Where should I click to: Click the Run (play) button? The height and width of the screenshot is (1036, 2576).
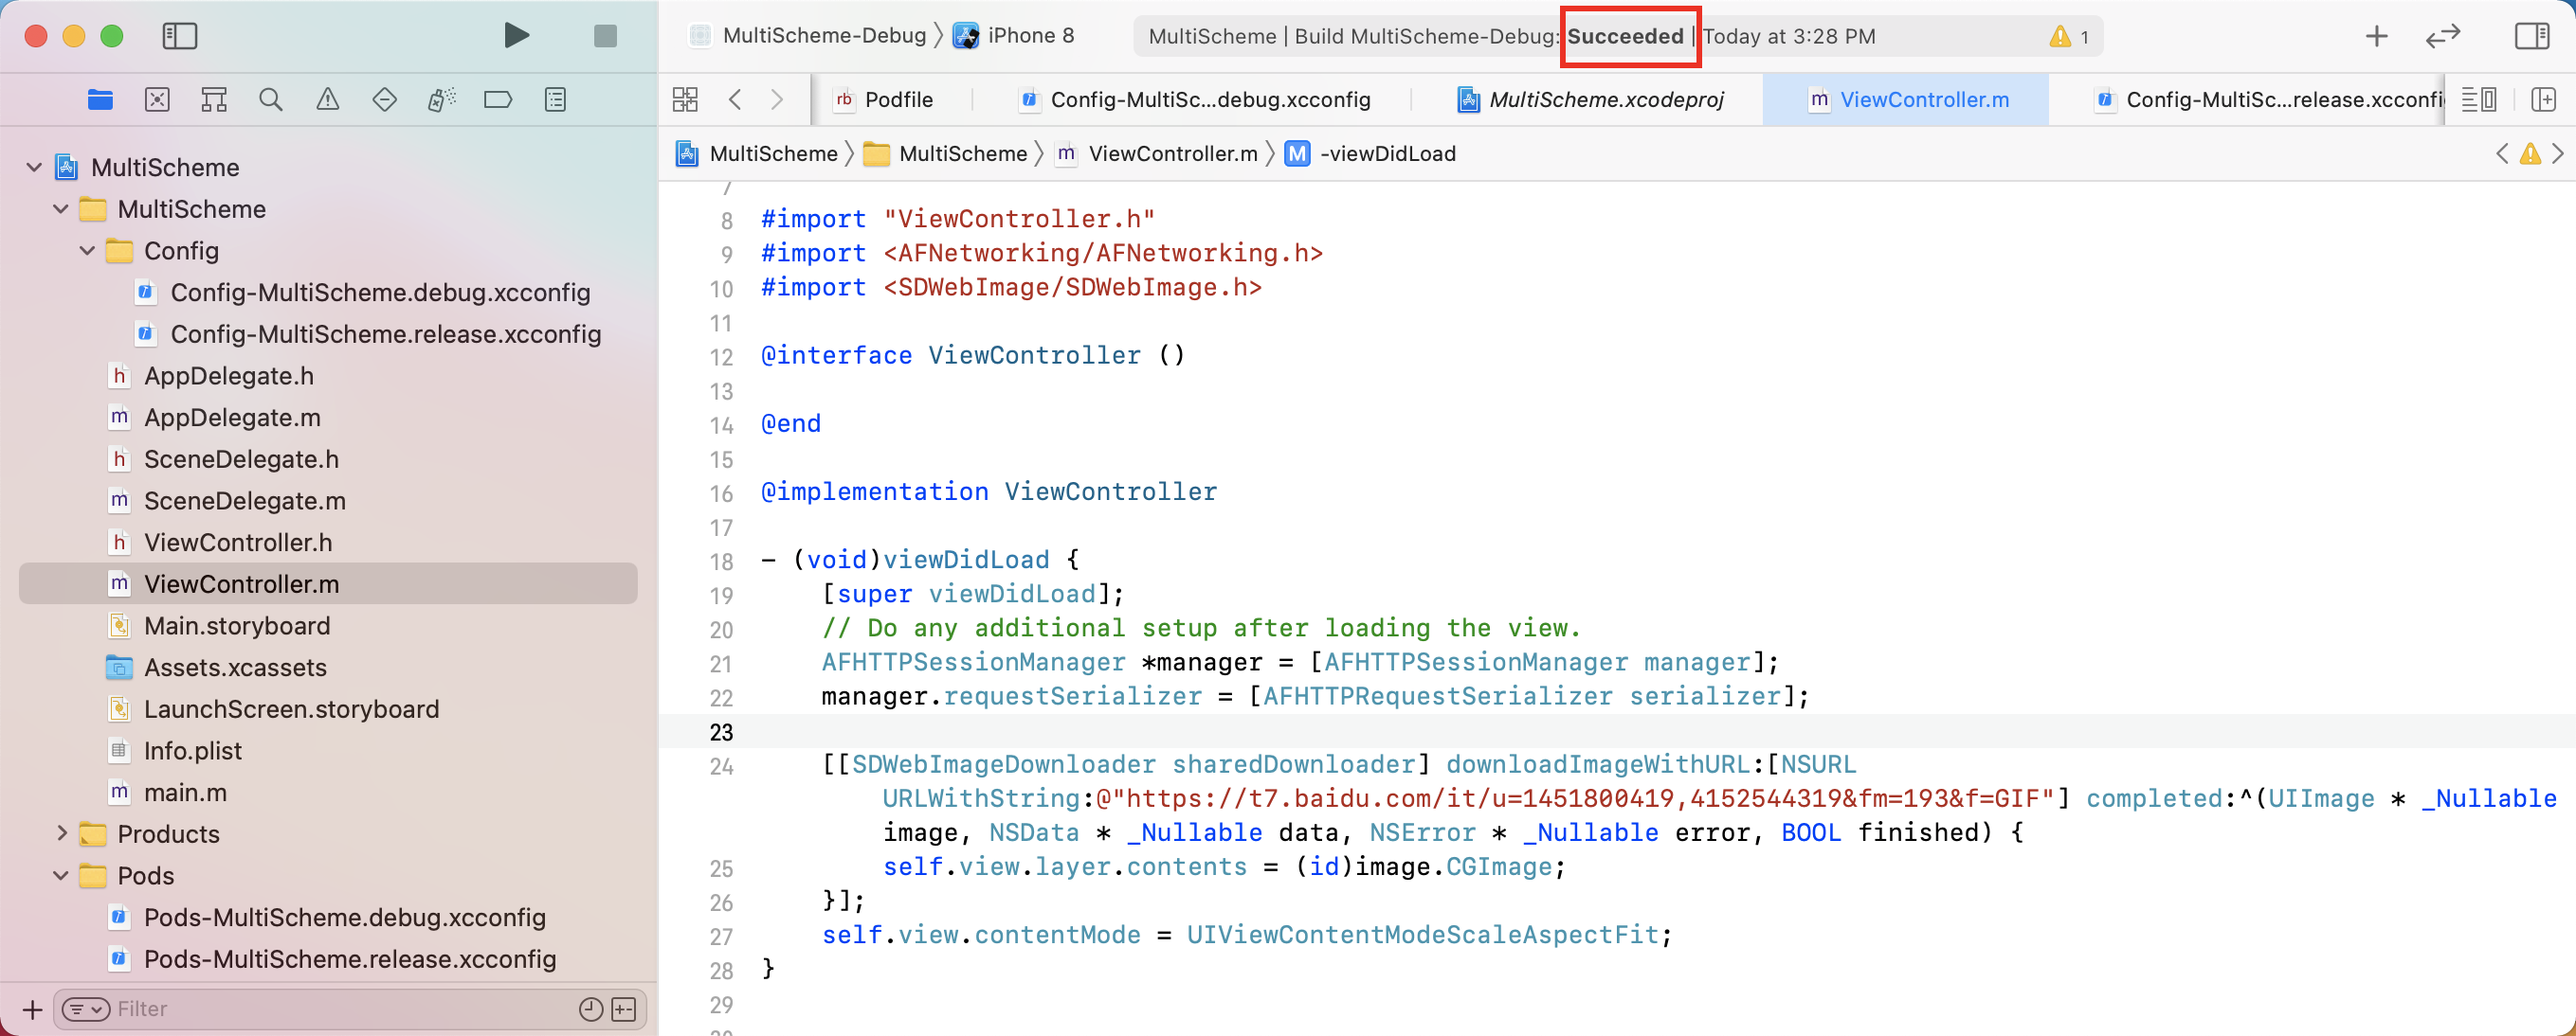coord(516,36)
